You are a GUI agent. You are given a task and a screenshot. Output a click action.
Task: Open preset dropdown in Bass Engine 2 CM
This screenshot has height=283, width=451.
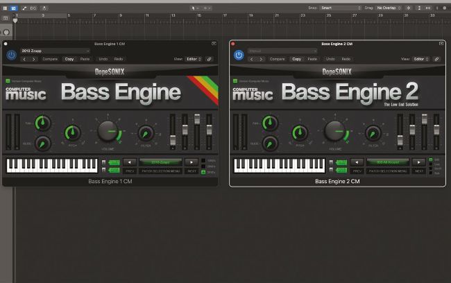(x=282, y=51)
